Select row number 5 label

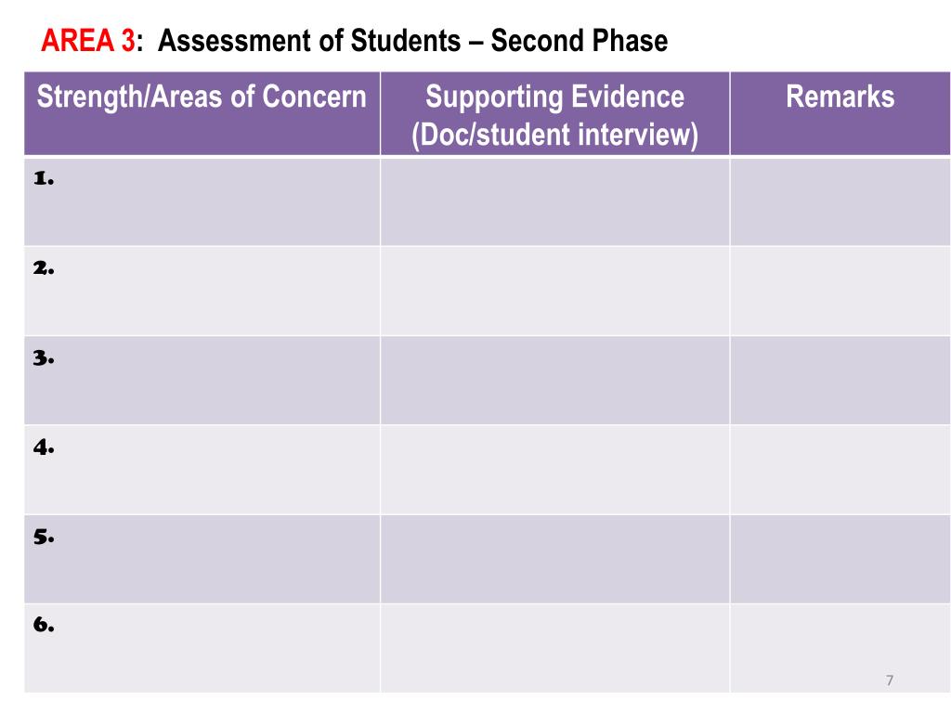coord(44,537)
